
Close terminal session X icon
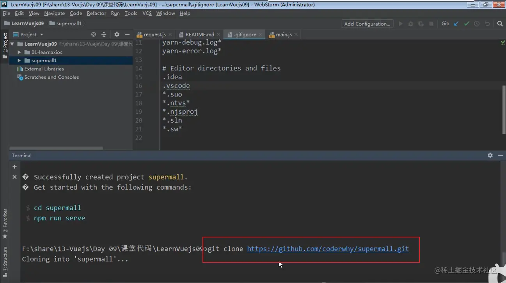pyautogui.click(x=14, y=177)
